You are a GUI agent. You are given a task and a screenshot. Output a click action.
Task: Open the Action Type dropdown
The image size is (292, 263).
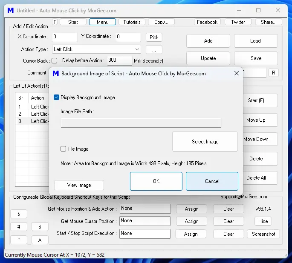coord(96,49)
